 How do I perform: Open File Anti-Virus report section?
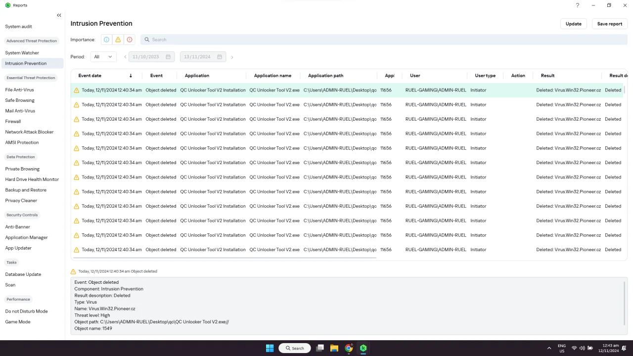tap(20, 90)
